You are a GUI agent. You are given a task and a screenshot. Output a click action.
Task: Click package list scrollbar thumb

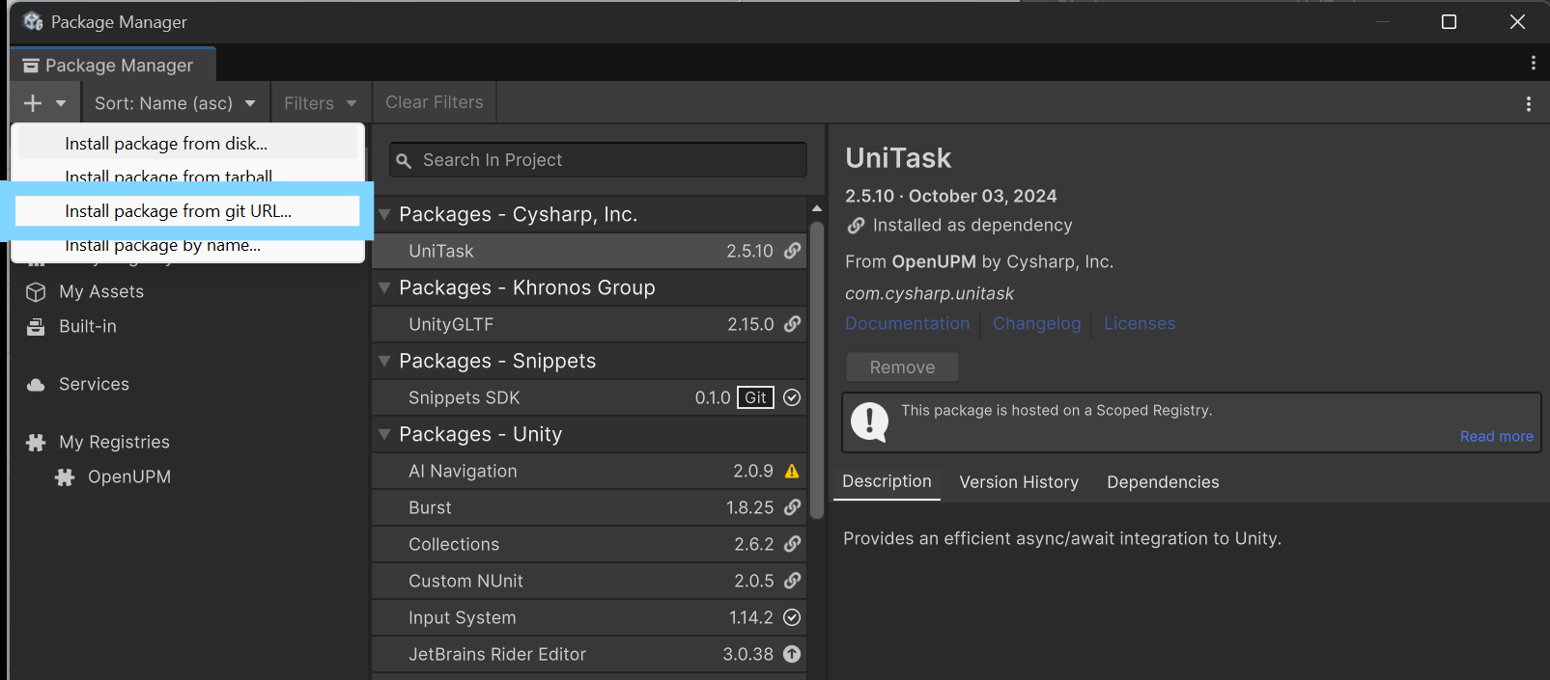point(817,369)
